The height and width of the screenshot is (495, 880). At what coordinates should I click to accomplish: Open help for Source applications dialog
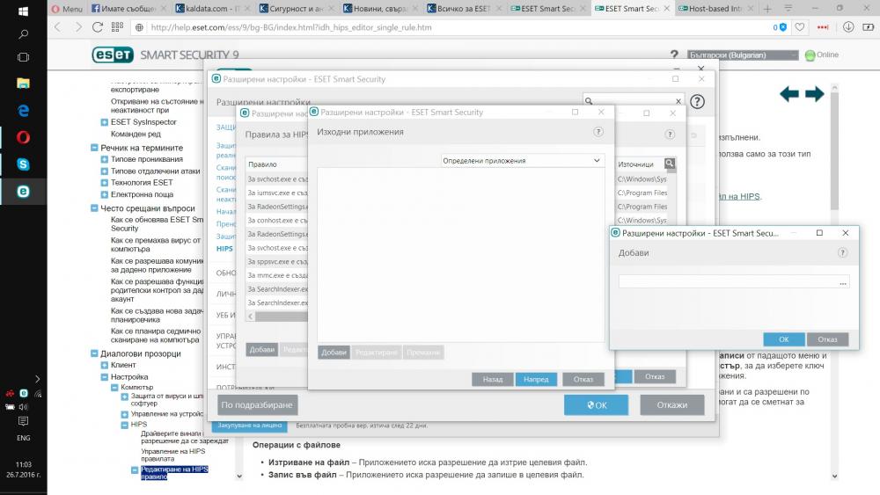[x=598, y=132]
